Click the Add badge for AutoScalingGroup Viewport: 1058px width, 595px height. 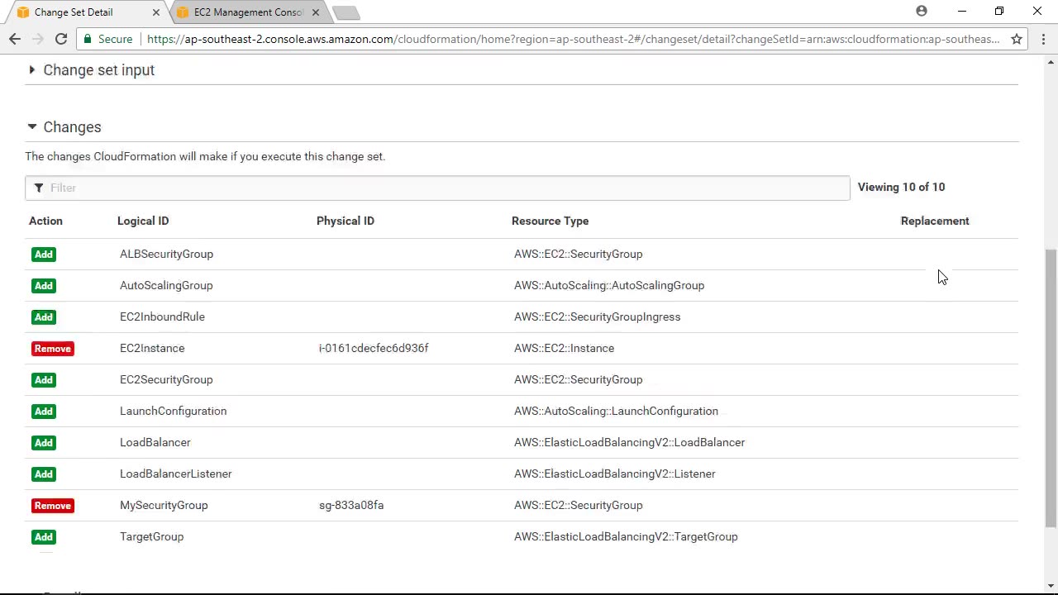(44, 286)
